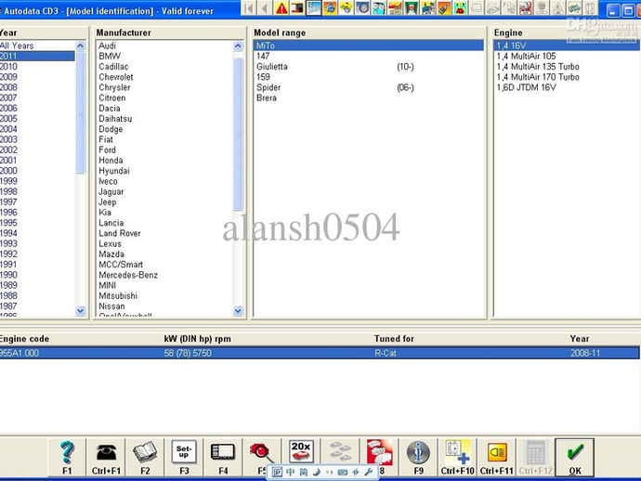Open the F9 information icon
Image resolution: width=641 pixels, height=481 pixels.
[418, 457]
